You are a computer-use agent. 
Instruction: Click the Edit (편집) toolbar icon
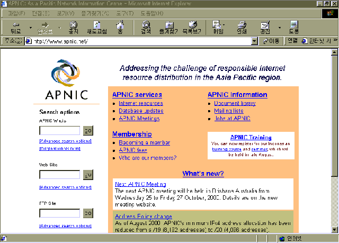pos(265,27)
